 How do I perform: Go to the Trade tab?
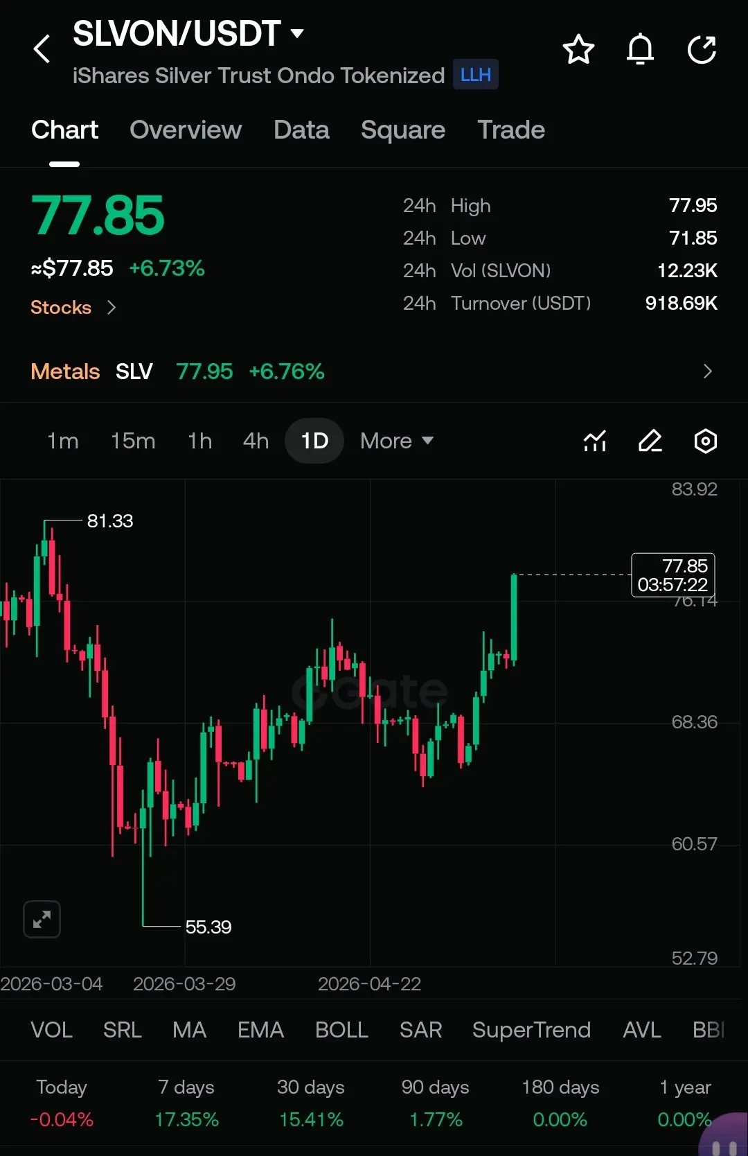[511, 130]
